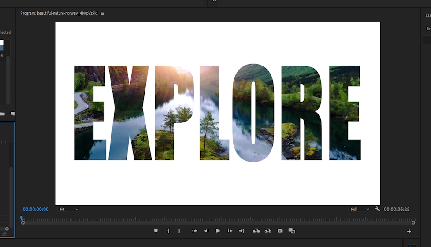The width and height of the screenshot is (431, 247).
Task: Export frame with camera icon
Action: tap(280, 231)
